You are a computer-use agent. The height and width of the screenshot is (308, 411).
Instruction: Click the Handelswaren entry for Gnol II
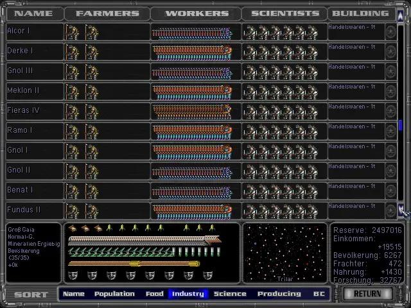click(x=352, y=166)
